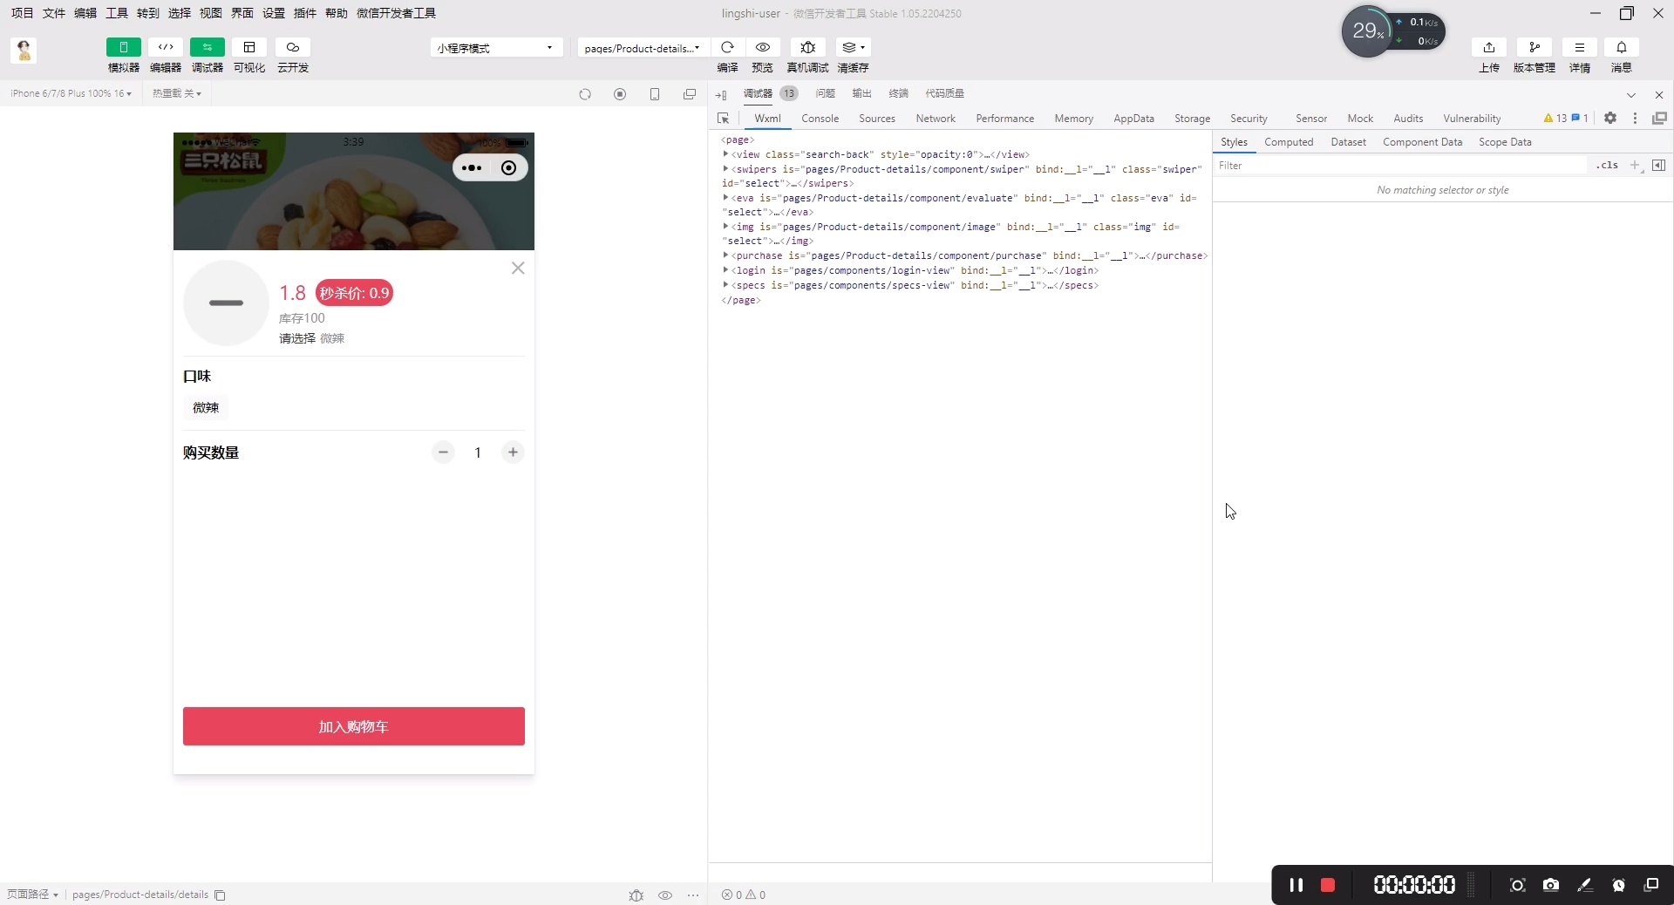This screenshot has width=1674, height=905.
Task: Open the Network tab
Action: click(936, 119)
